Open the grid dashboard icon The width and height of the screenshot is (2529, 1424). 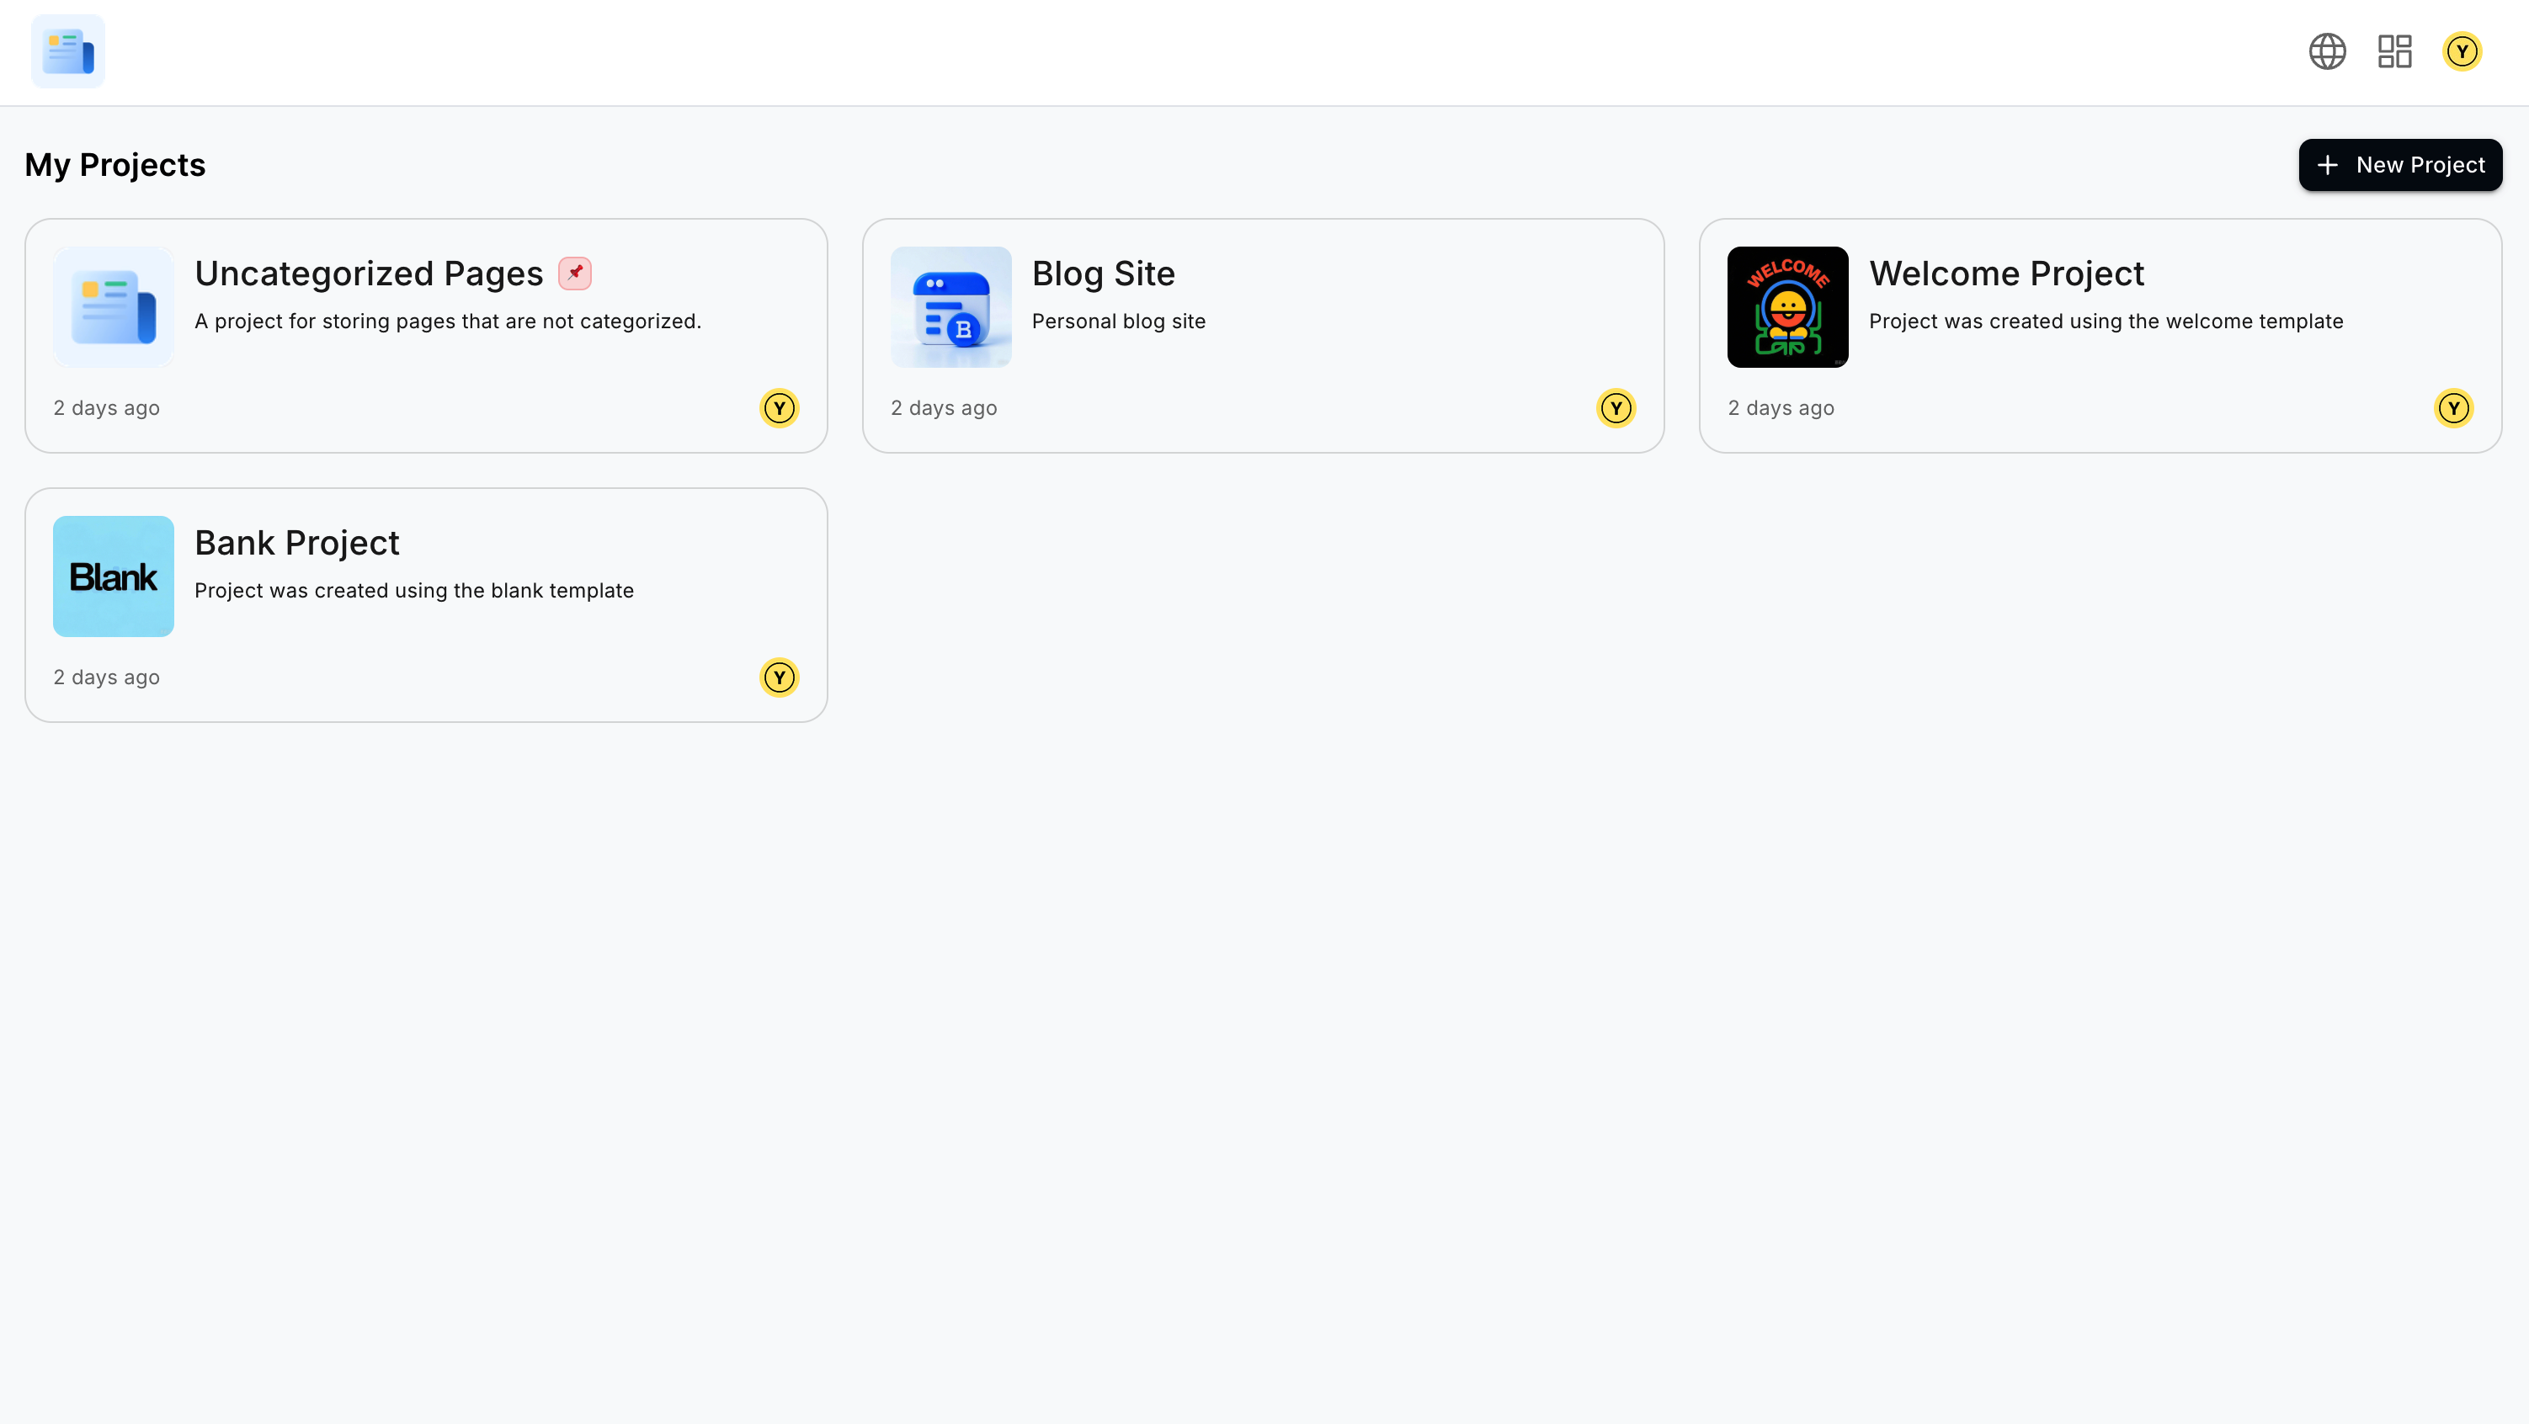click(2394, 51)
